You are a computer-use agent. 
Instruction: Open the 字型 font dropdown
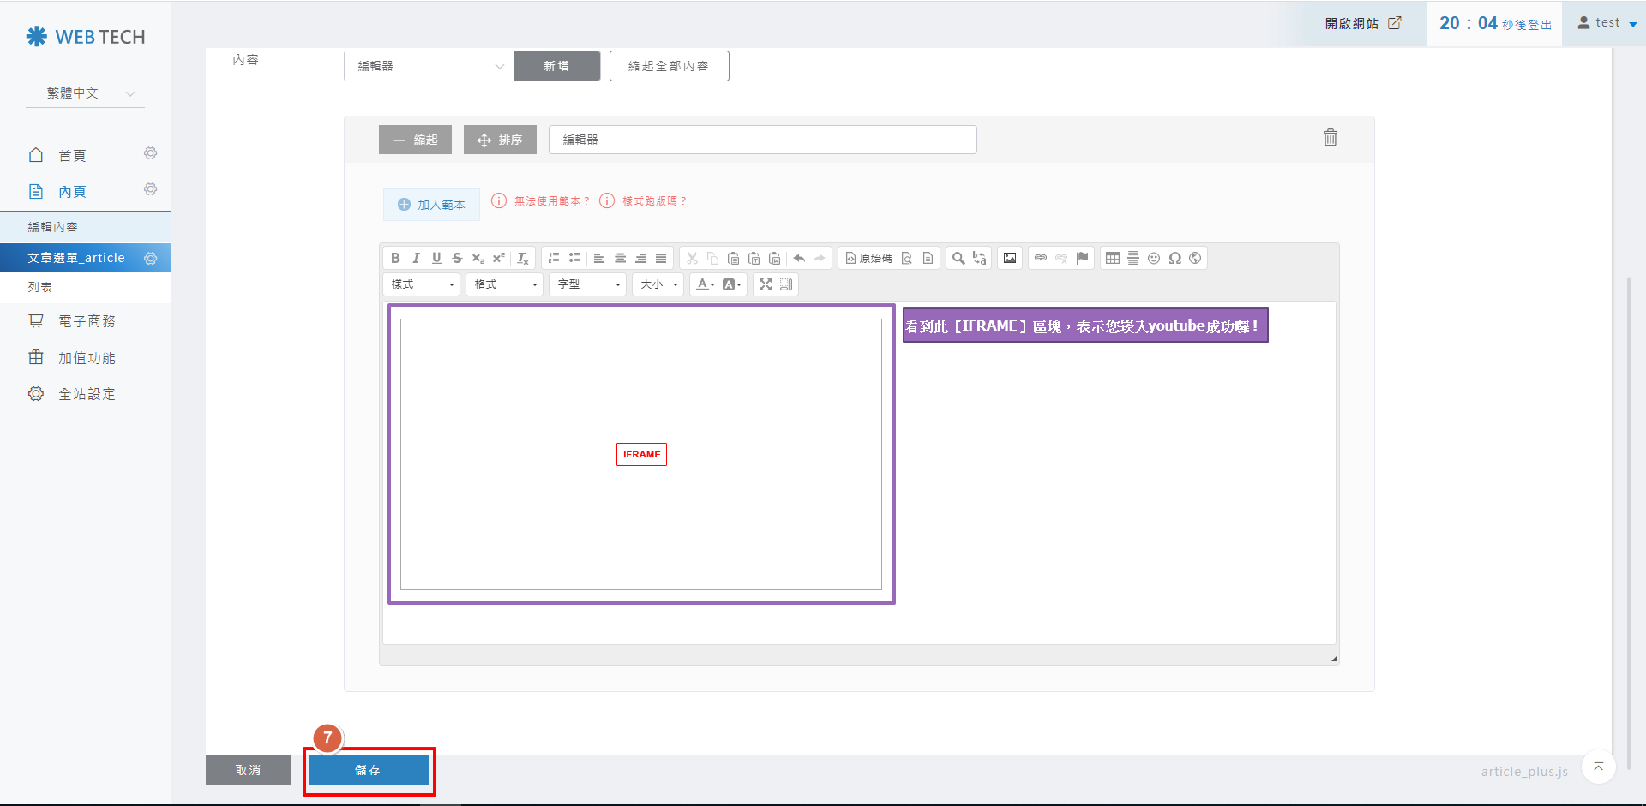click(588, 284)
